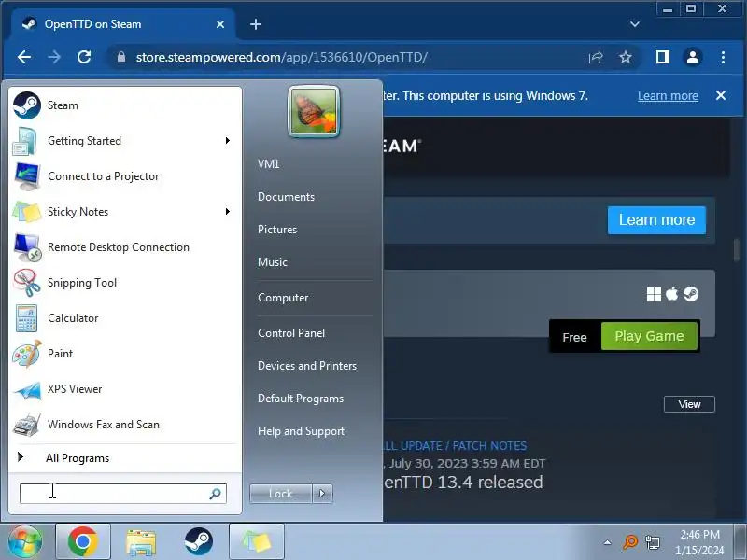Click Learn more link in Windows 7 banner
The width and height of the screenshot is (747, 560).
pos(668,96)
